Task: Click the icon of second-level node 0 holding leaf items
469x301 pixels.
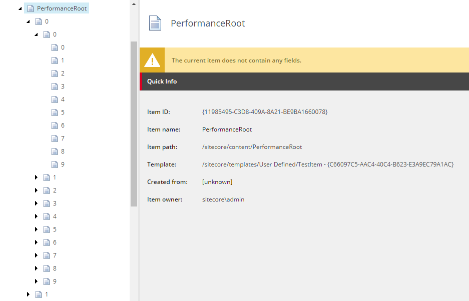Action: [x=47, y=34]
